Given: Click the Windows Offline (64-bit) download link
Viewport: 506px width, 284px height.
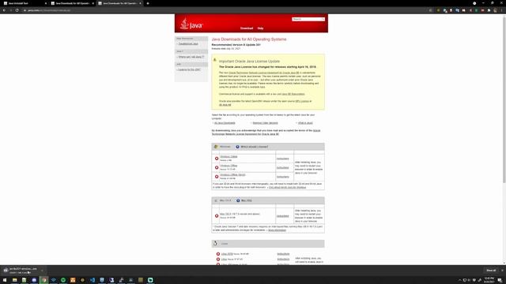Looking at the screenshot, I should (x=232, y=174).
